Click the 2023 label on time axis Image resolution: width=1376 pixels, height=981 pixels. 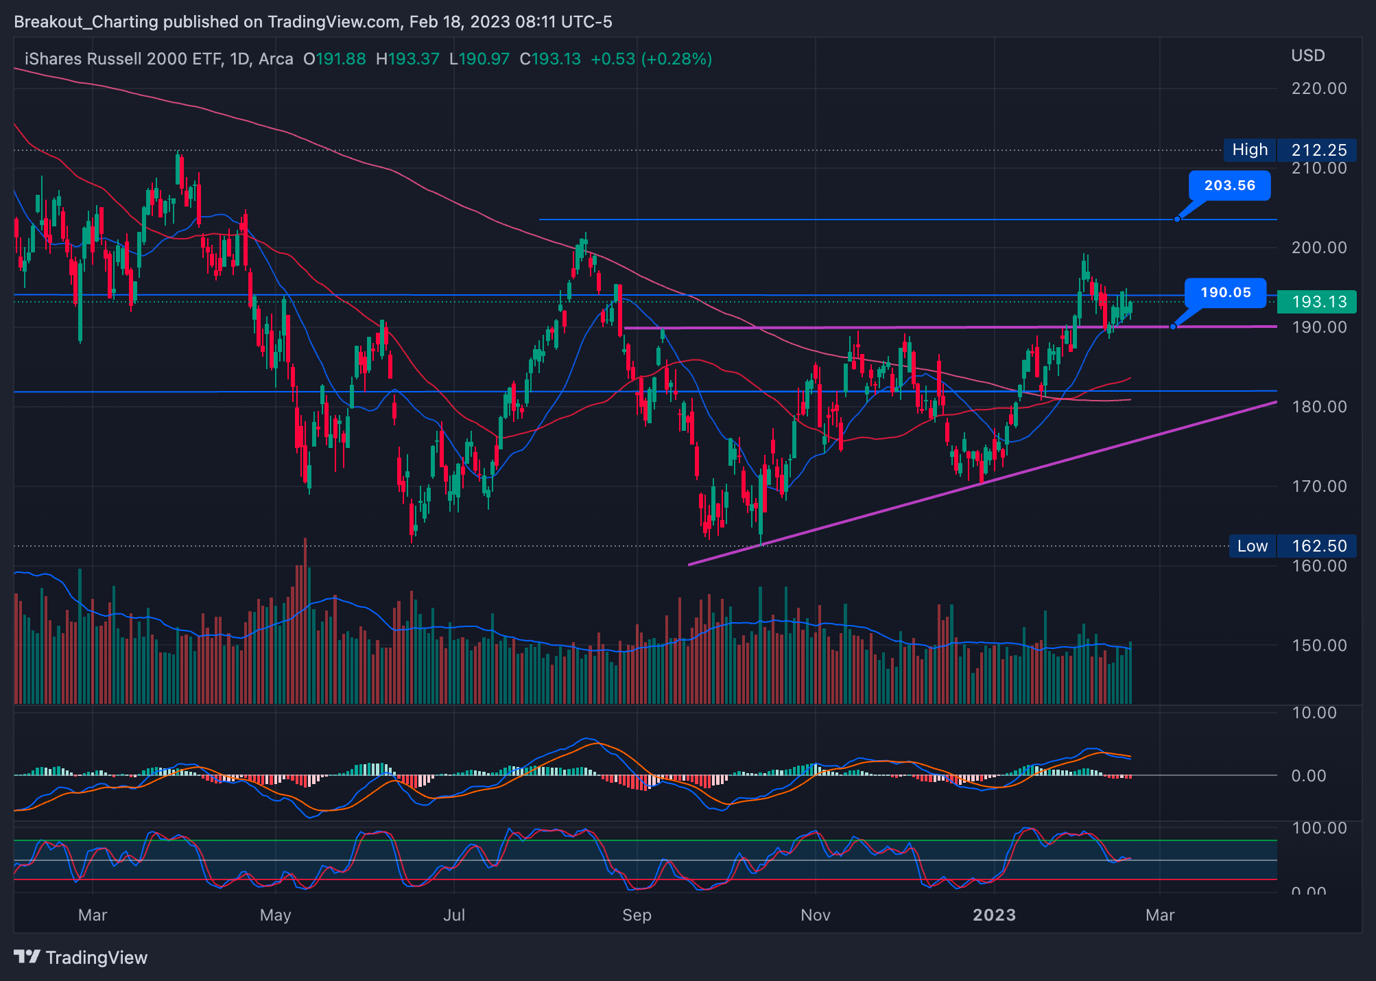pyautogui.click(x=994, y=914)
